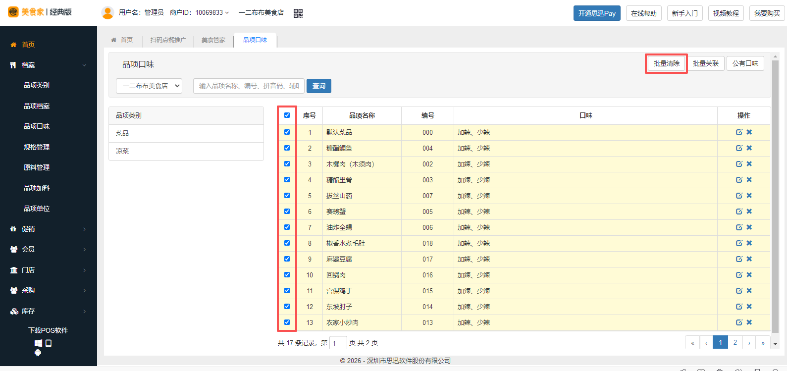
Task: Click the QR code icon in header
Action: tap(298, 13)
